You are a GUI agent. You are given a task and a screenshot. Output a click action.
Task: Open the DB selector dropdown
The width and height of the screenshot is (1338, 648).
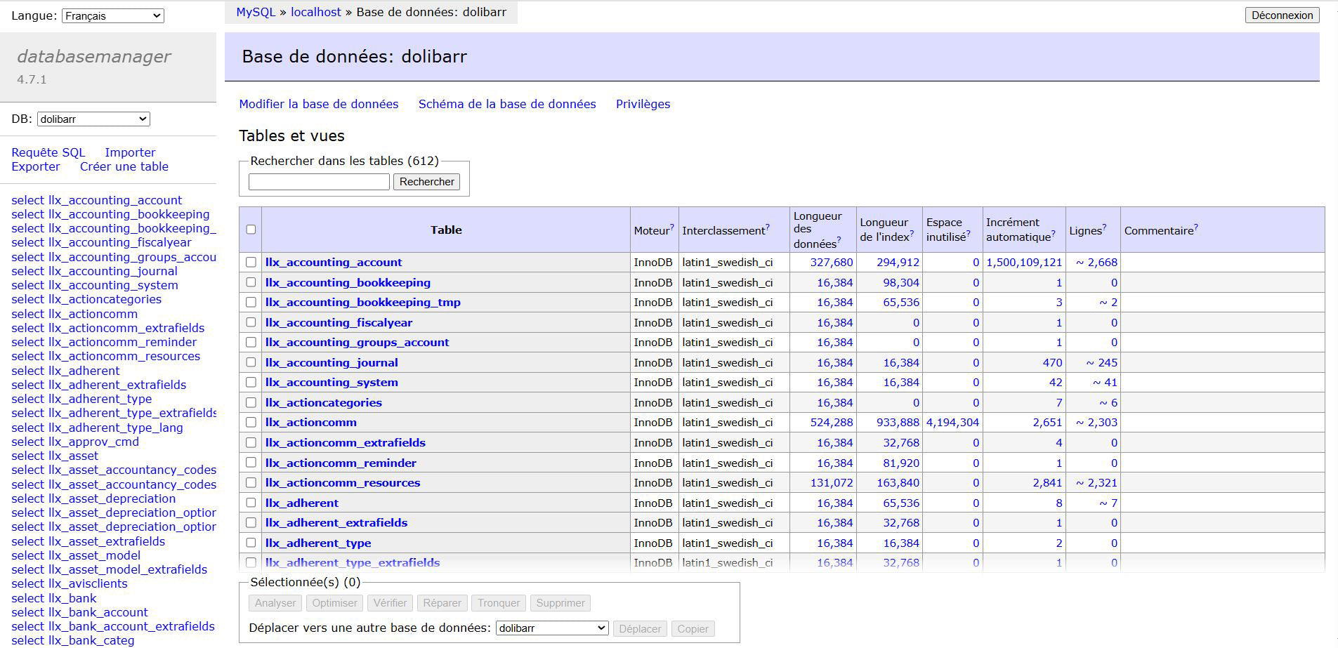[x=93, y=119]
